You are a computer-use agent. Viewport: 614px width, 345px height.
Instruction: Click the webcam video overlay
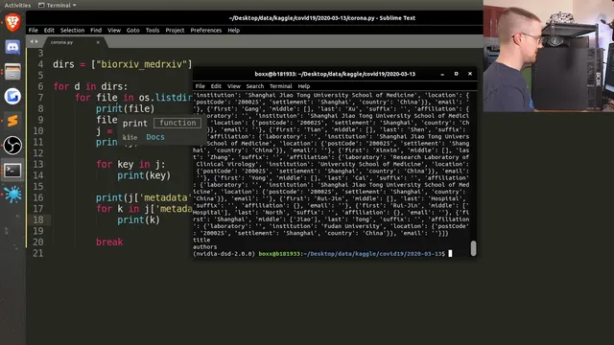tap(549, 56)
